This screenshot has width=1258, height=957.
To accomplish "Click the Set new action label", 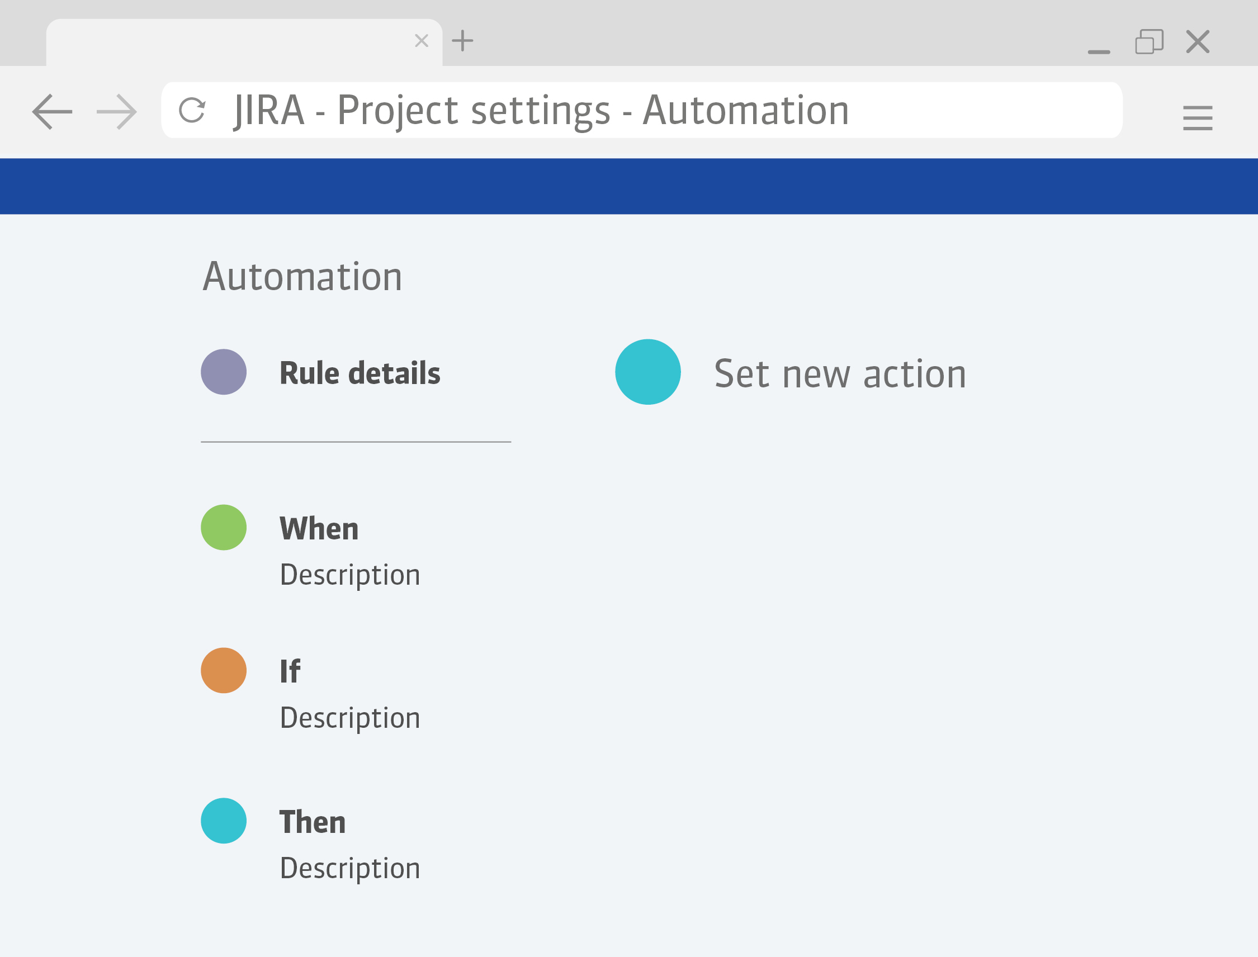I will 840,373.
